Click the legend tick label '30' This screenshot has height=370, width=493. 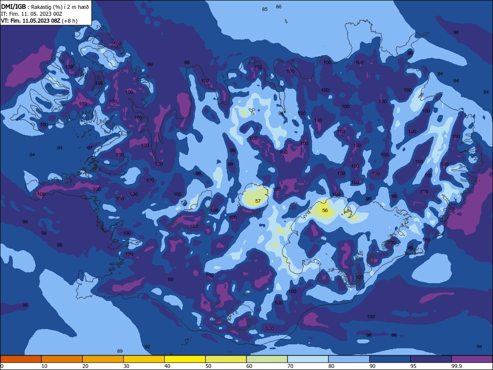pyautogui.click(x=126, y=366)
